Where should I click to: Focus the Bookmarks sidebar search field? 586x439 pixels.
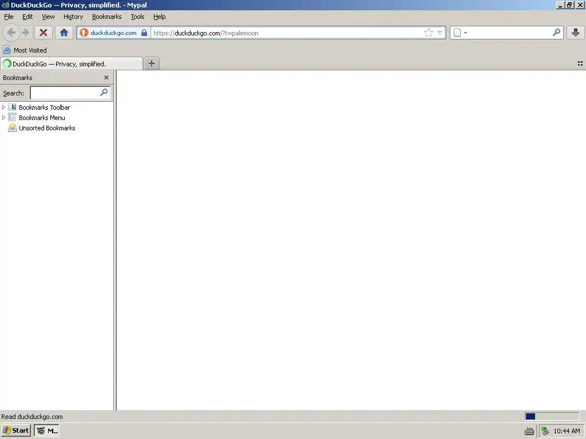click(x=70, y=93)
